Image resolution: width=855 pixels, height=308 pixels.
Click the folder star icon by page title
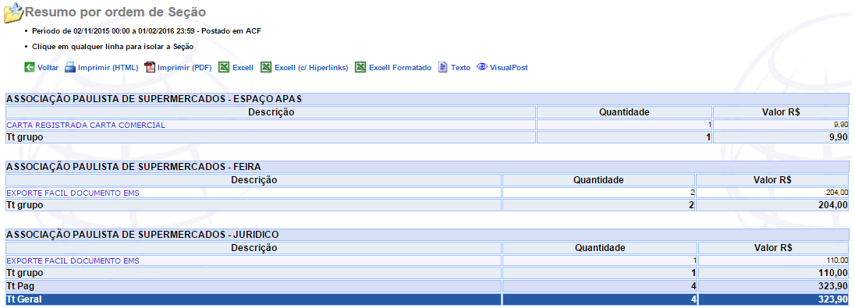(13, 12)
